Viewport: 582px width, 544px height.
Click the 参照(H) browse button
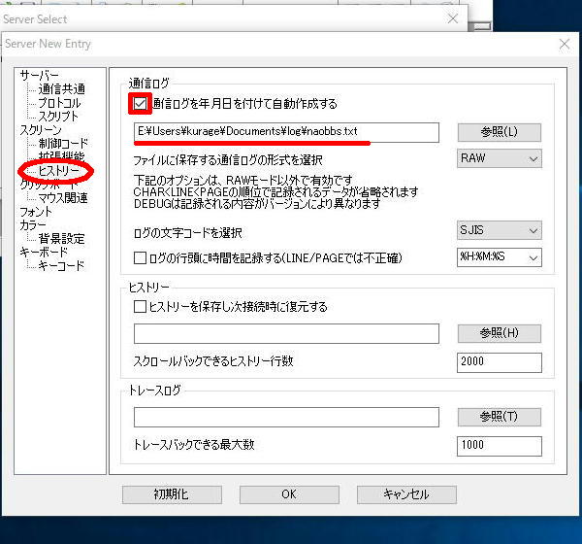[500, 333]
